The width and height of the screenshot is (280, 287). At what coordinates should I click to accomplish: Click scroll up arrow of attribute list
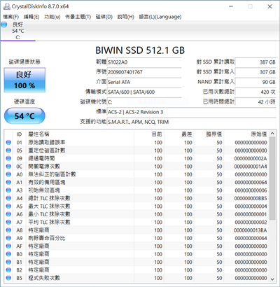pyautogui.click(x=272, y=134)
